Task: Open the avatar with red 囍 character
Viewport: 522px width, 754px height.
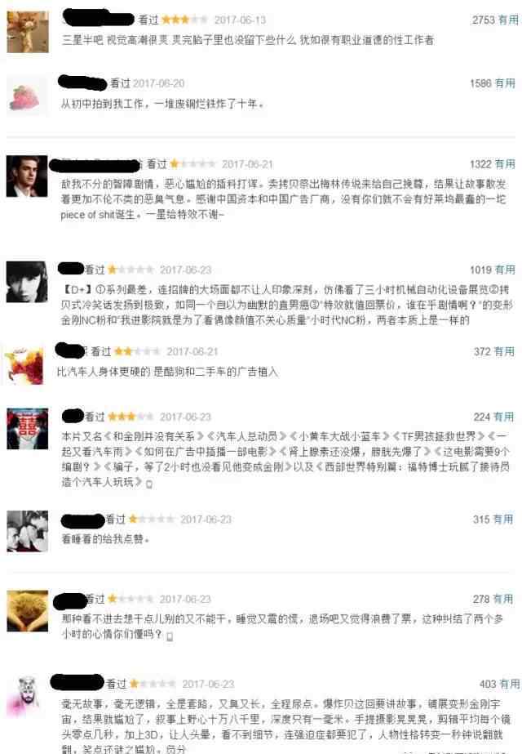Action: point(28,428)
